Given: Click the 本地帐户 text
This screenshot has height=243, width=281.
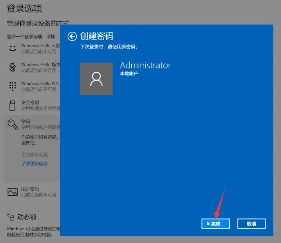Looking at the screenshot, I should pyautogui.click(x=129, y=74).
